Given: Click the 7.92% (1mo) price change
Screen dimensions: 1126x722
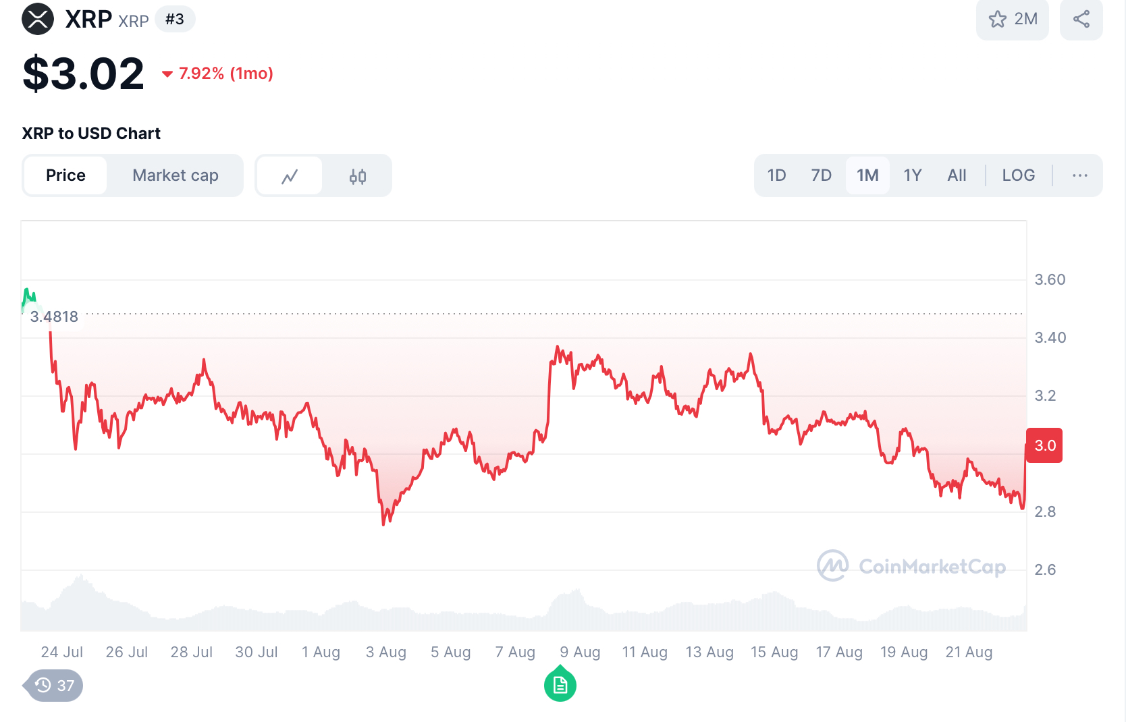Looking at the screenshot, I should tap(218, 74).
